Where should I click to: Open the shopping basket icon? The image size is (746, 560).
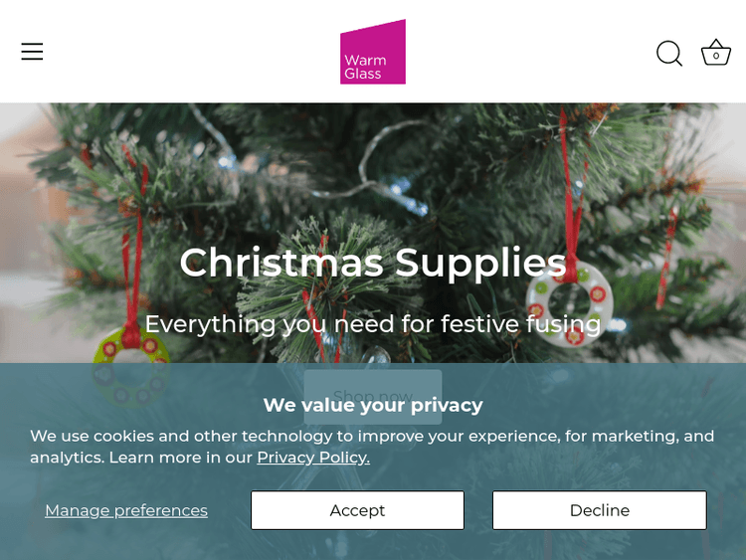(x=716, y=53)
